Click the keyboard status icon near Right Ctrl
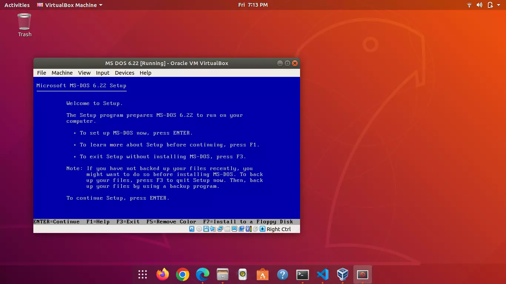This screenshot has height=284, width=506. point(262,229)
